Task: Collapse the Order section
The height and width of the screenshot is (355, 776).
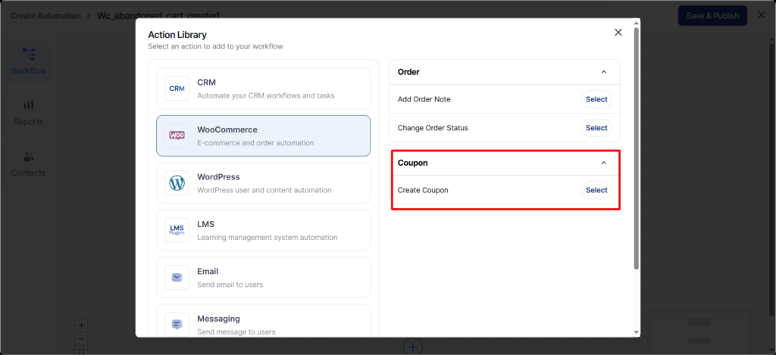Action: pos(603,72)
